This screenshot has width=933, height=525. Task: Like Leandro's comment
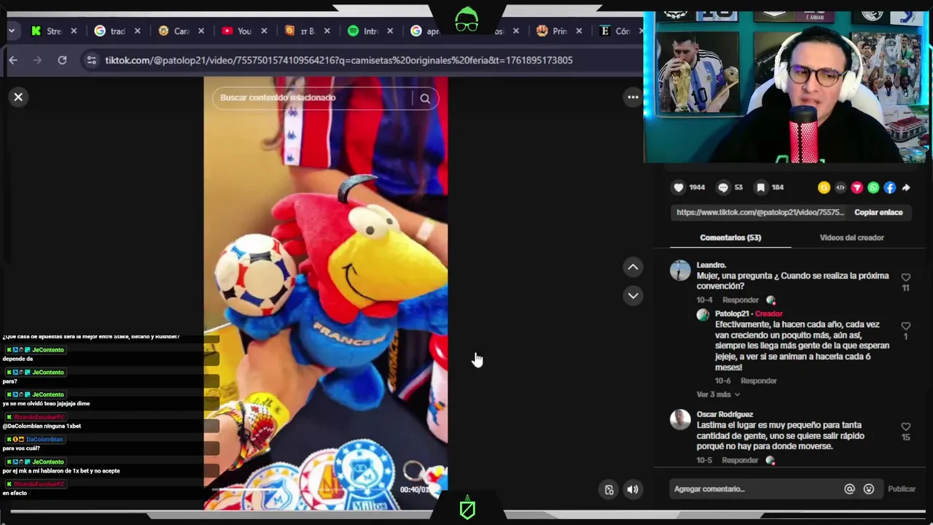[905, 277]
